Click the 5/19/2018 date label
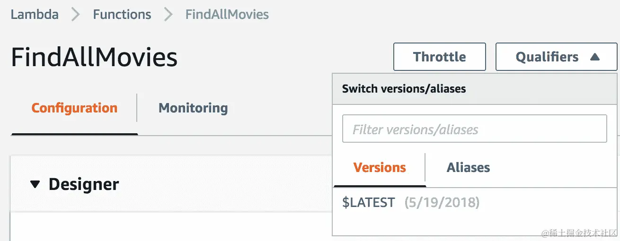 [442, 203]
